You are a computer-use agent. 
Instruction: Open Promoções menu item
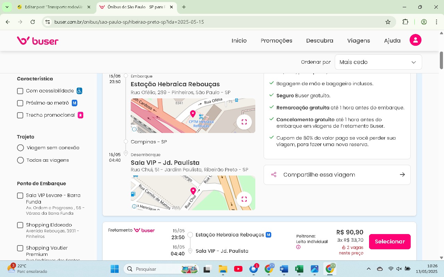click(276, 41)
